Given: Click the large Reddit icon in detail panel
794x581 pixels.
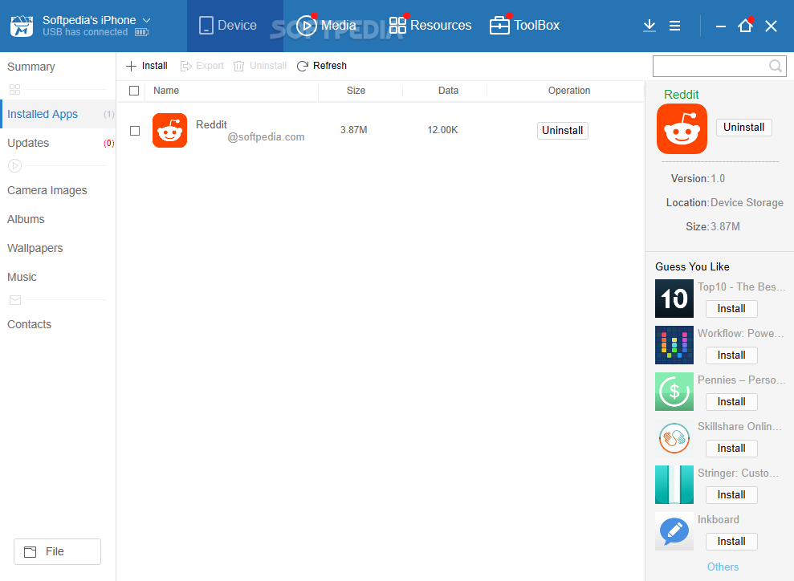Looking at the screenshot, I should tap(682, 128).
